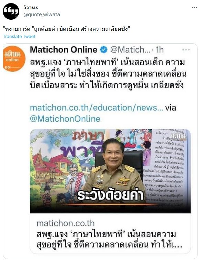Open the quoted tweet's three-dot options menu

(186, 49)
